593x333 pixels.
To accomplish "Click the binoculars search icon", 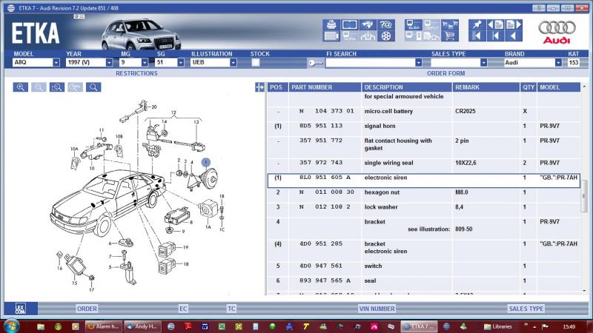I will (x=368, y=25).
